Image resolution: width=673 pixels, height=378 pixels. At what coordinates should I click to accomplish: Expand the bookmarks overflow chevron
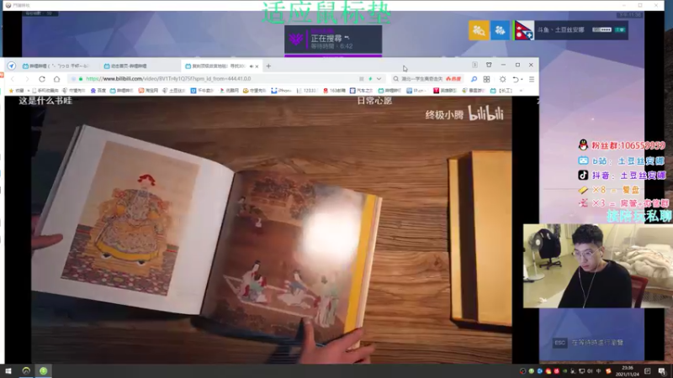coord(521,91)
